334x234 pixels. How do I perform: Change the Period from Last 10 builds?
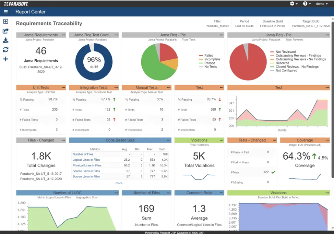243,25
